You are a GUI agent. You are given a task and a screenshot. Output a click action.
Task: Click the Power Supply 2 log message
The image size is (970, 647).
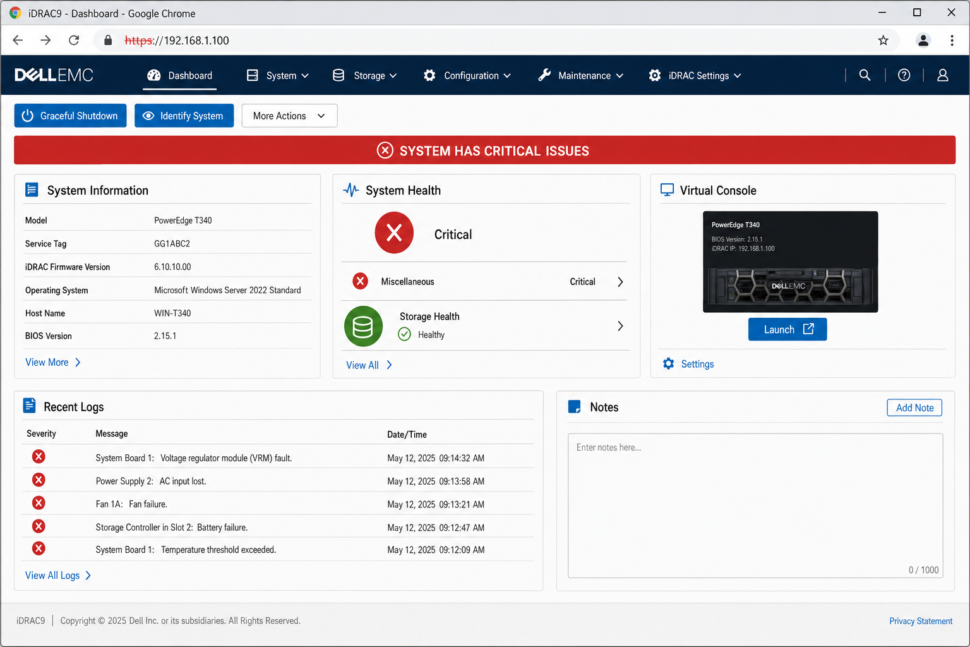click(x=151, y=481)
